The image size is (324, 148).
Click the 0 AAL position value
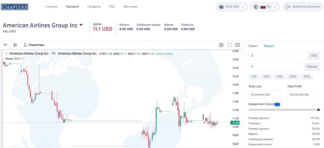316,123
